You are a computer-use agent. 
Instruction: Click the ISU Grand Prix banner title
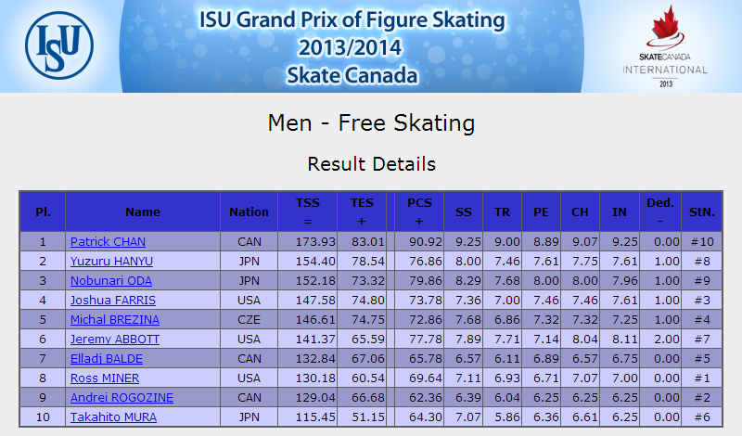(352, 47)
